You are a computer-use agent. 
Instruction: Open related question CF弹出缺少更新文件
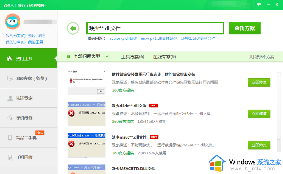point(198,39)
